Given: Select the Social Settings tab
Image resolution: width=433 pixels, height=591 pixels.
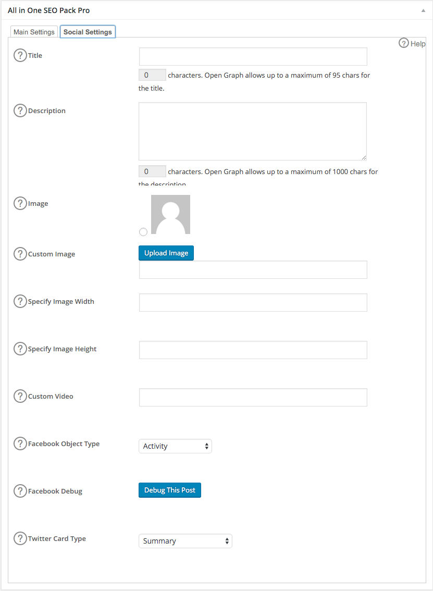Looking at the screenshot, I should tap(88, 32).
